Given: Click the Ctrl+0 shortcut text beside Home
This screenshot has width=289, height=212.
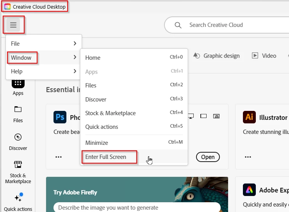Looking at the screenshot, I should pyautogui.click(x=176, y=57).
